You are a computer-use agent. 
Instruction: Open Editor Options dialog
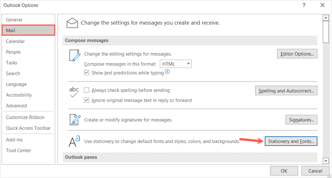(x=297, y=54)
